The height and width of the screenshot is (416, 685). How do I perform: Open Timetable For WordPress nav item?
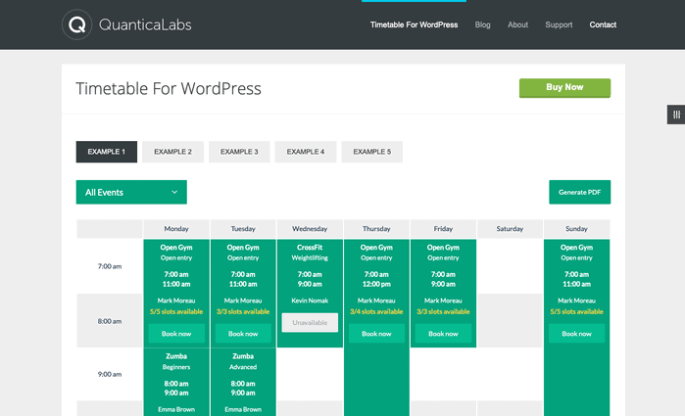pos(414,24)
